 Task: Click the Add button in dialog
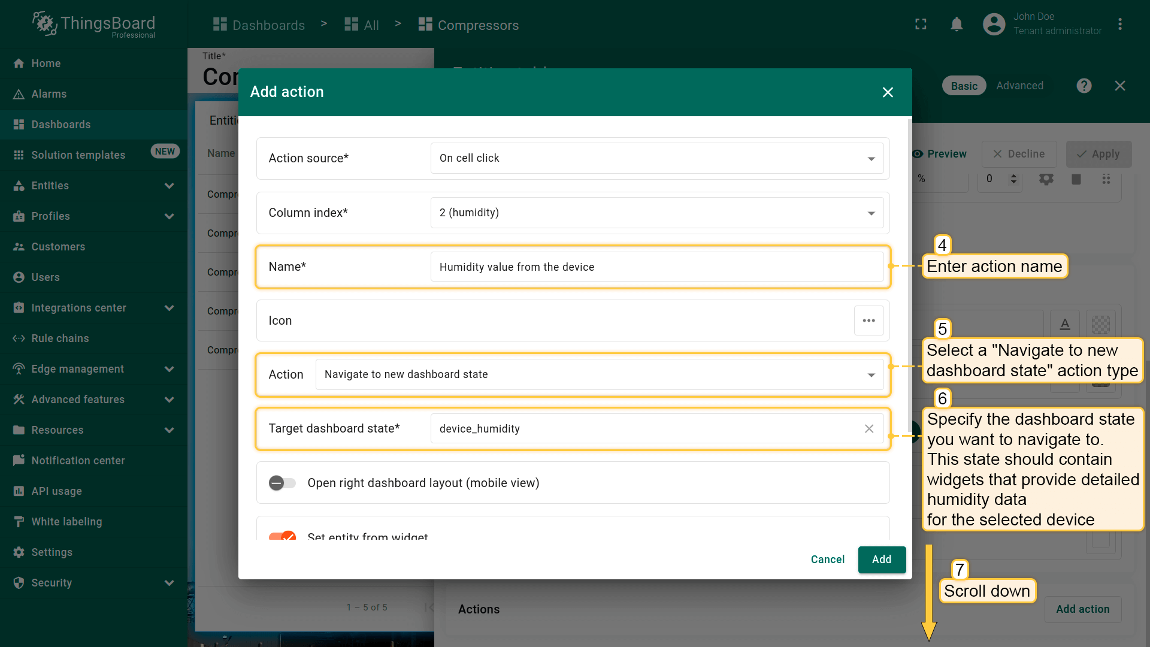point(881,560)
